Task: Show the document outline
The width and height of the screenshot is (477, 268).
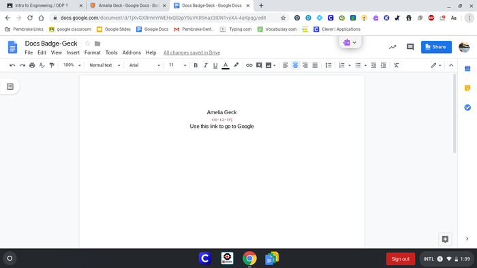Action: (x=10, y=86)
